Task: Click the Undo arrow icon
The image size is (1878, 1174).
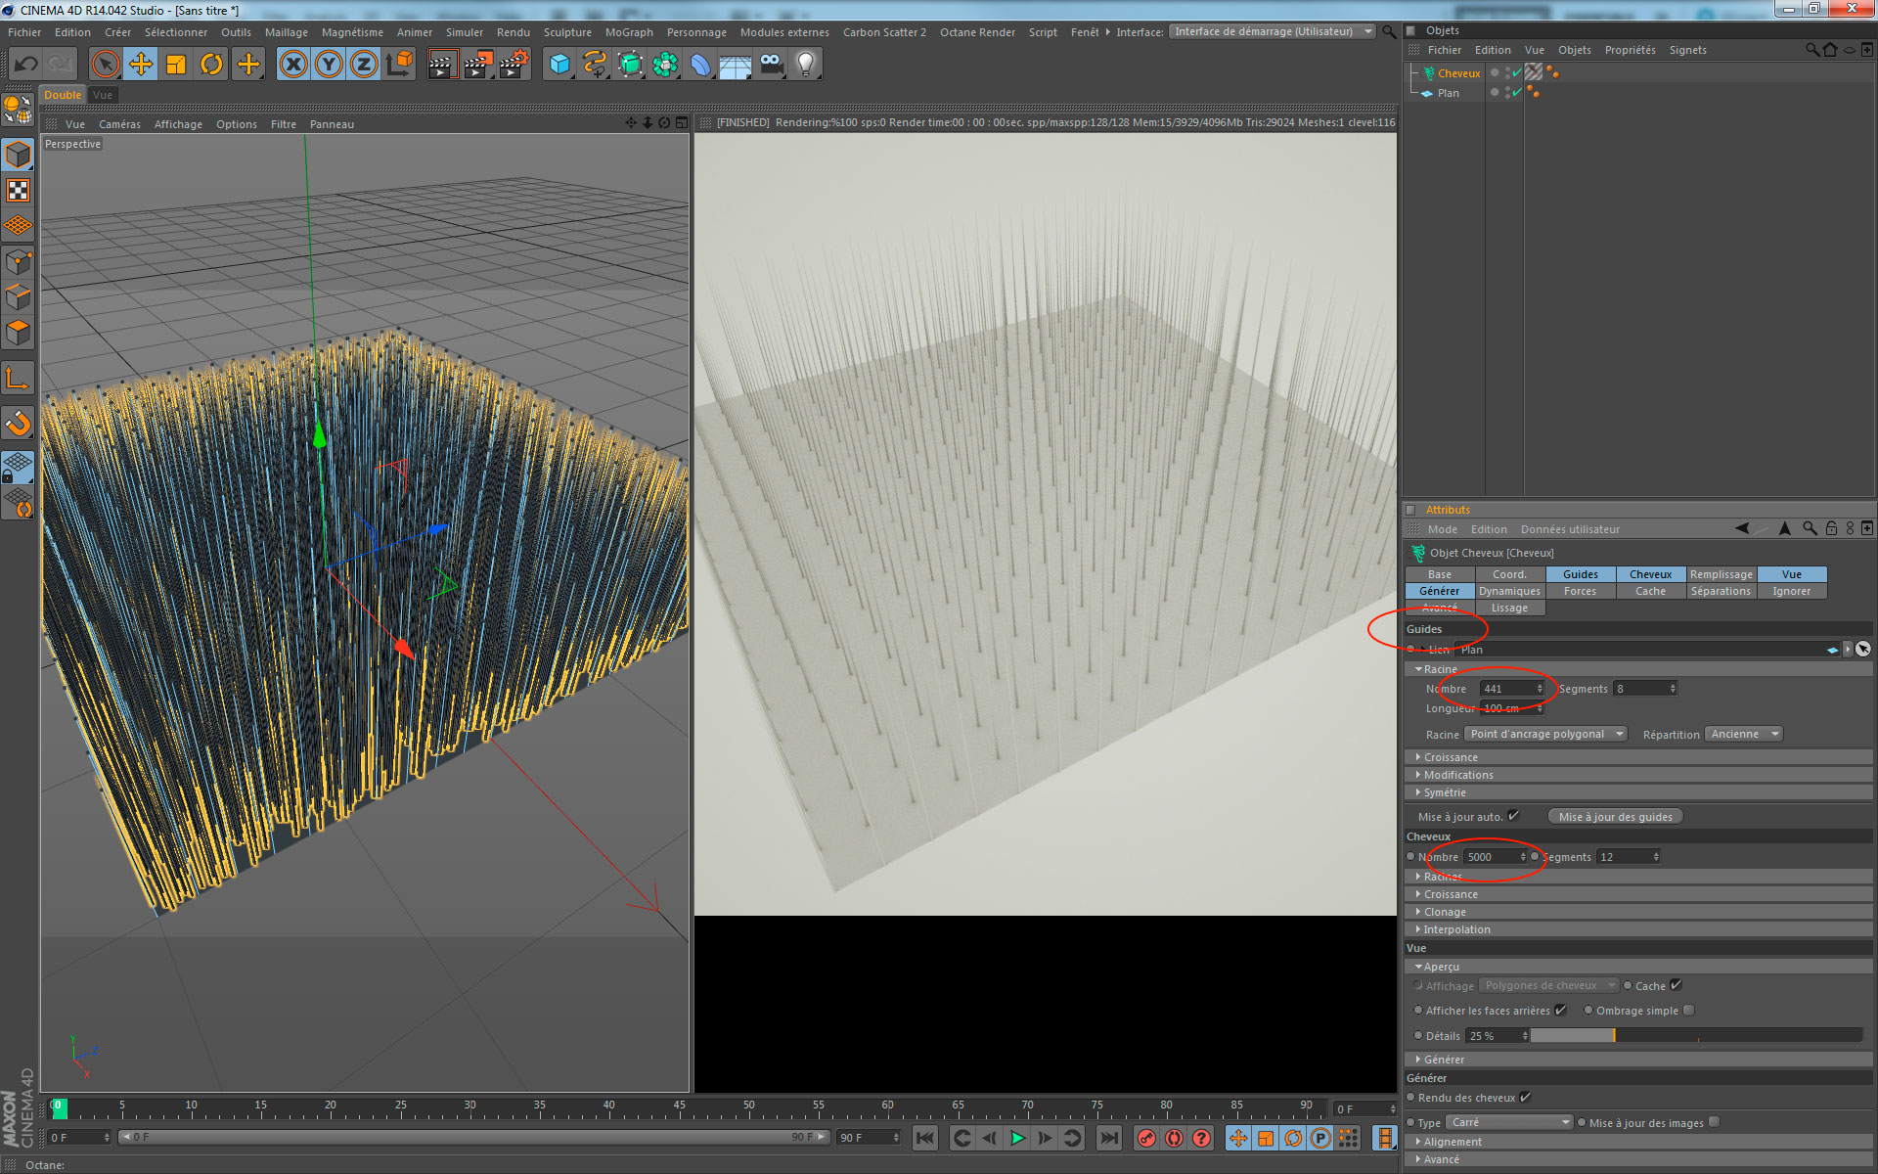Action: (26, 65)
